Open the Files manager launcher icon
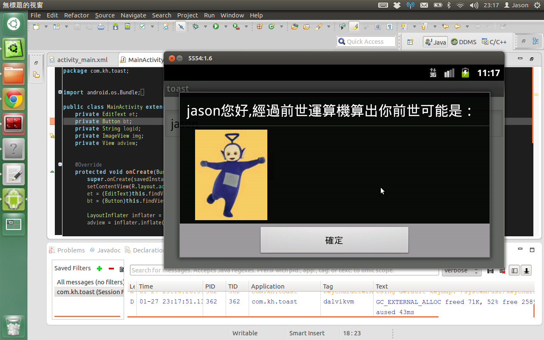 pos(14,74)
